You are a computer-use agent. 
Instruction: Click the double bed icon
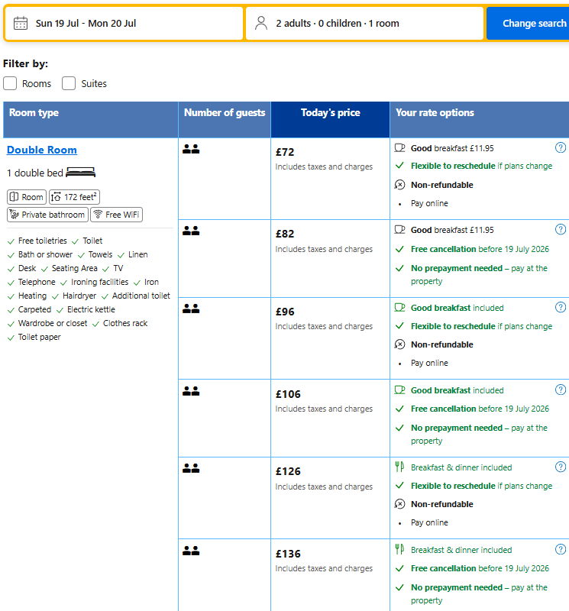pos(81,173)
